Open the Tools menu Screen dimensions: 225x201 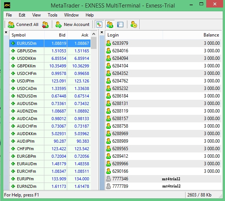point(53,15)
